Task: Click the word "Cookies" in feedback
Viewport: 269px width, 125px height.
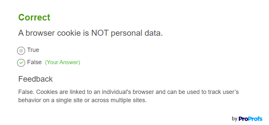Action: 47,92
